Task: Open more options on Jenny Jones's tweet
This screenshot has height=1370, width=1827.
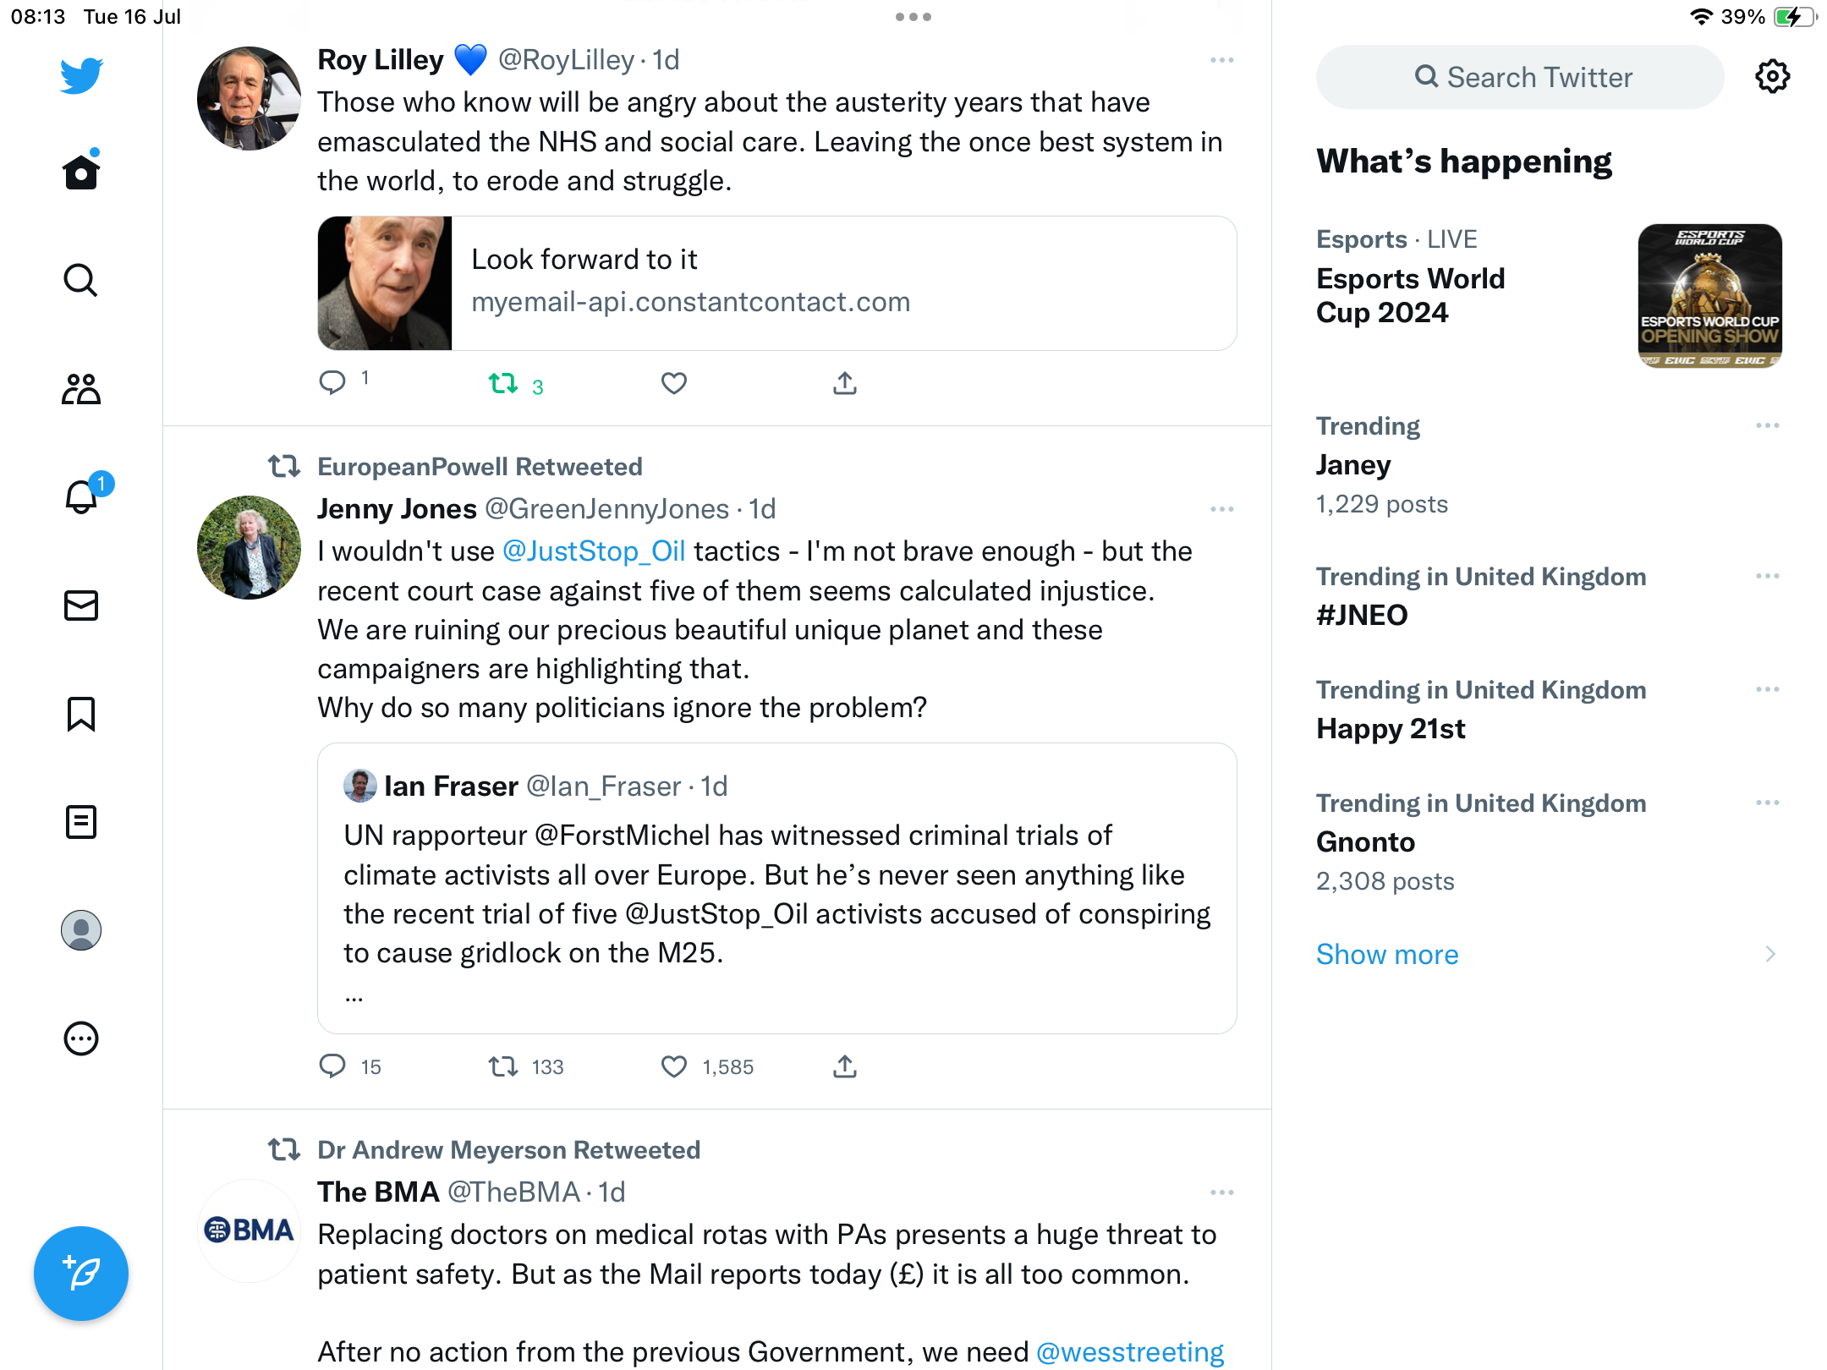Action: click(x=1222, y=509)
